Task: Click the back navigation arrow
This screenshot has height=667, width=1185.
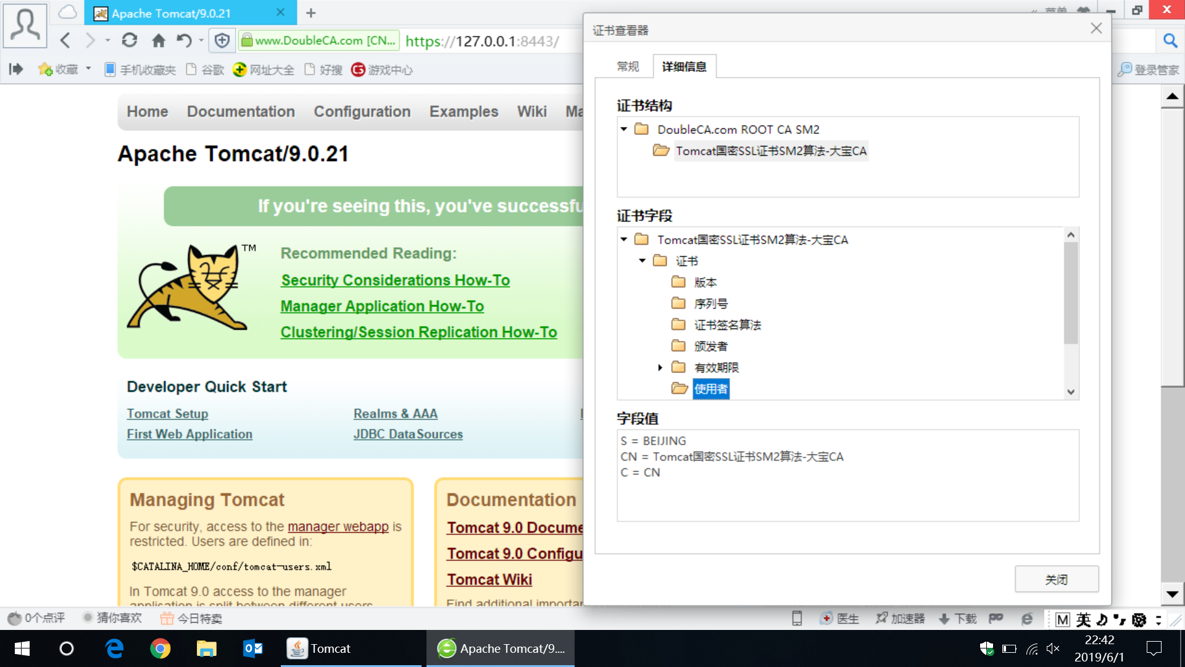Action: pyautogui.click(x=65, y=41)
